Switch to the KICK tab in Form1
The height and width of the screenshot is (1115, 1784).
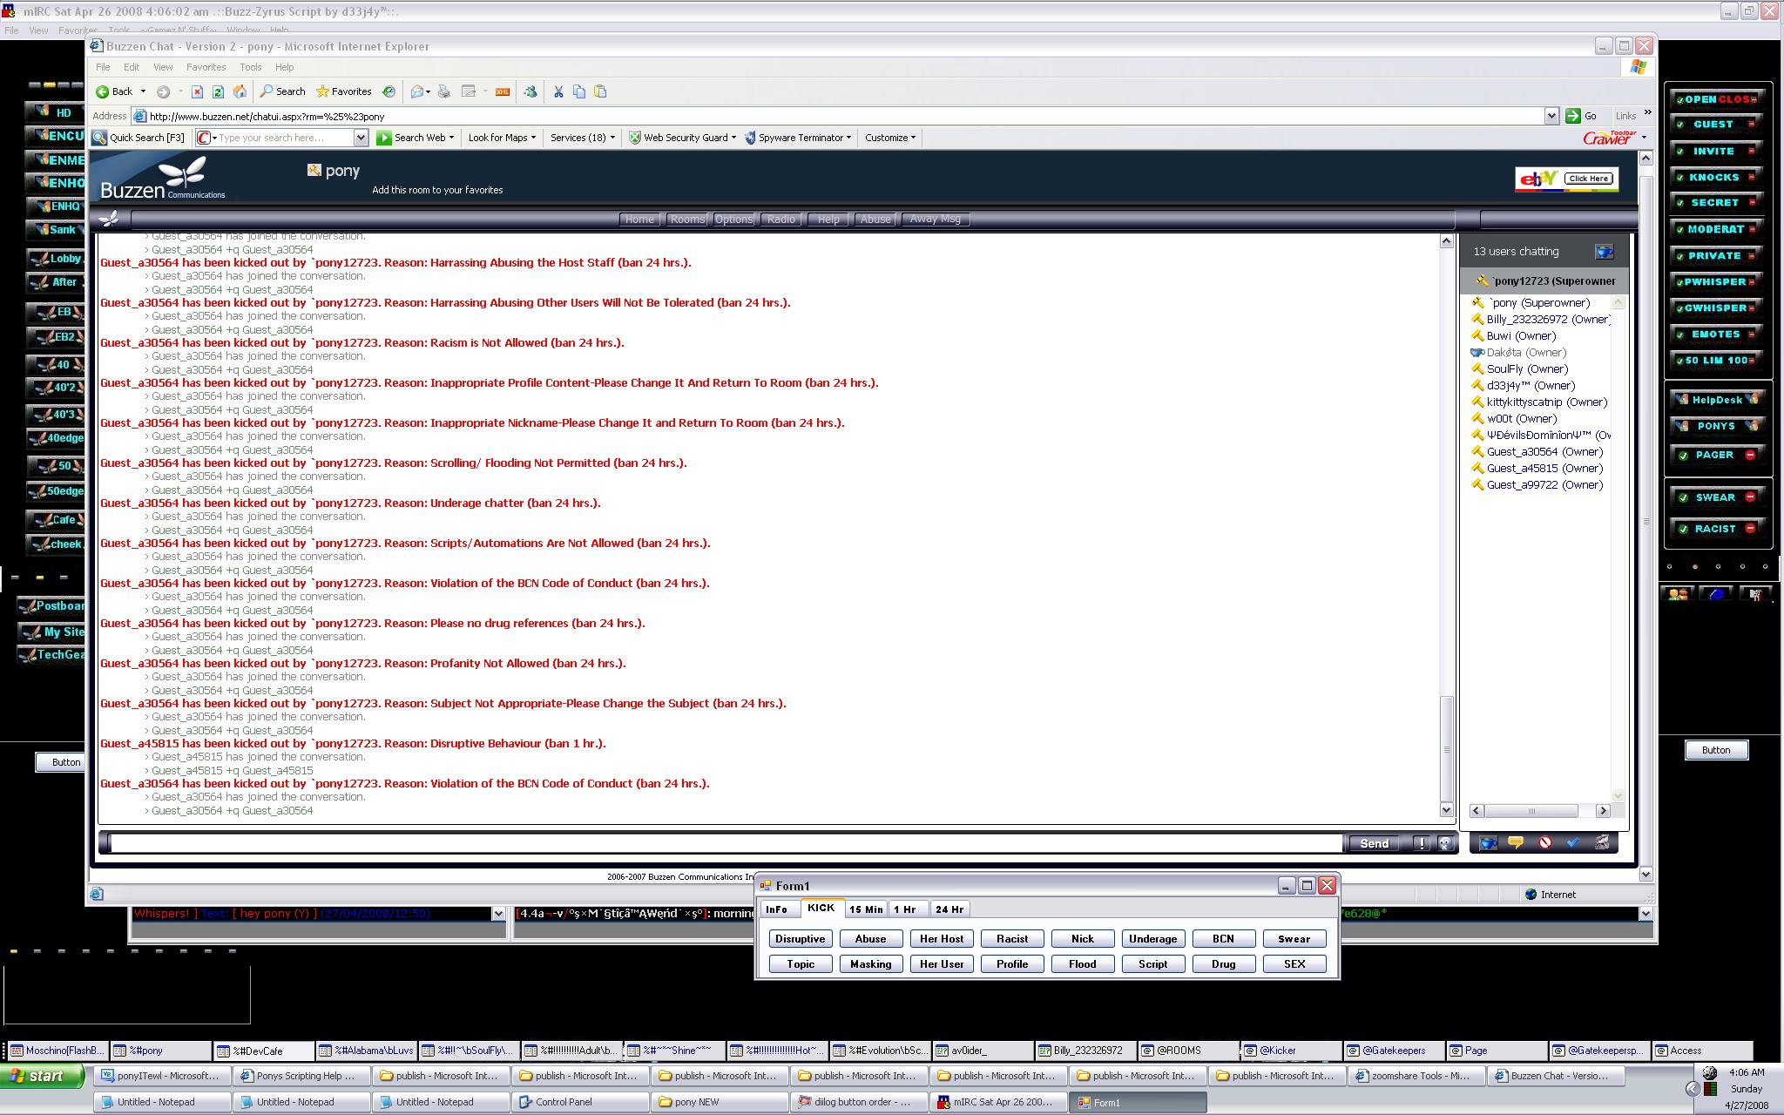point(821,908)
